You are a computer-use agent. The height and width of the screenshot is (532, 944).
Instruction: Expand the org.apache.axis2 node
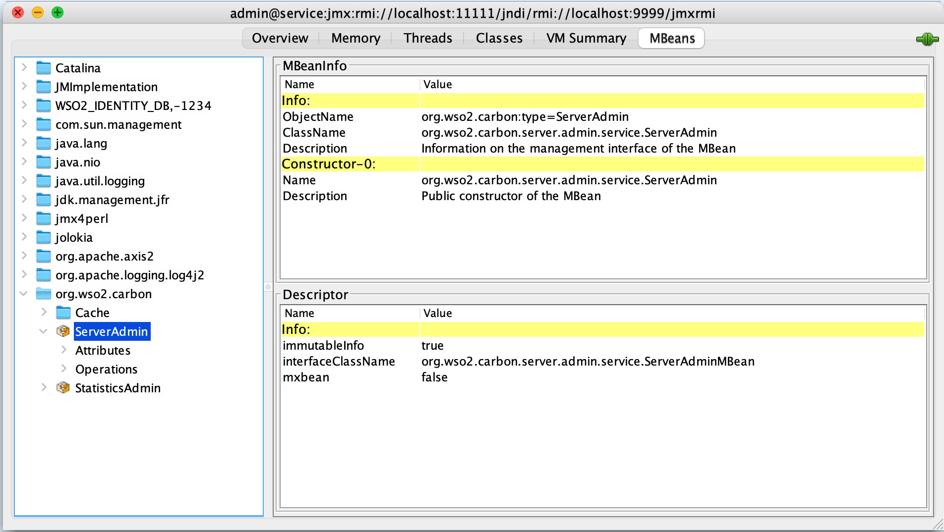click(24, 256)
